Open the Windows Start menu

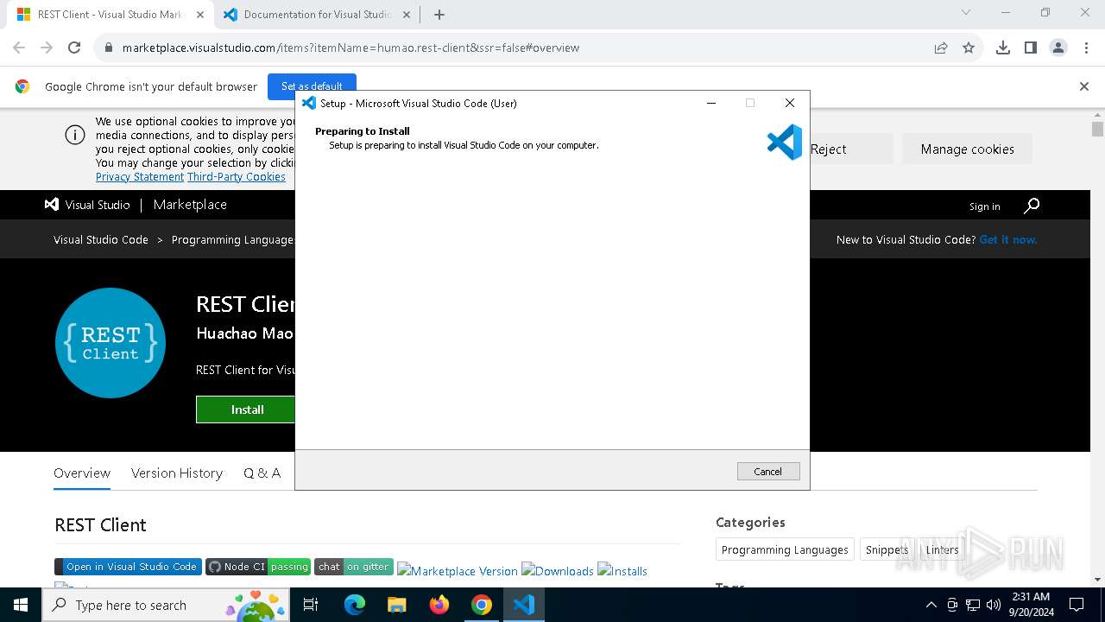(21, 605)
